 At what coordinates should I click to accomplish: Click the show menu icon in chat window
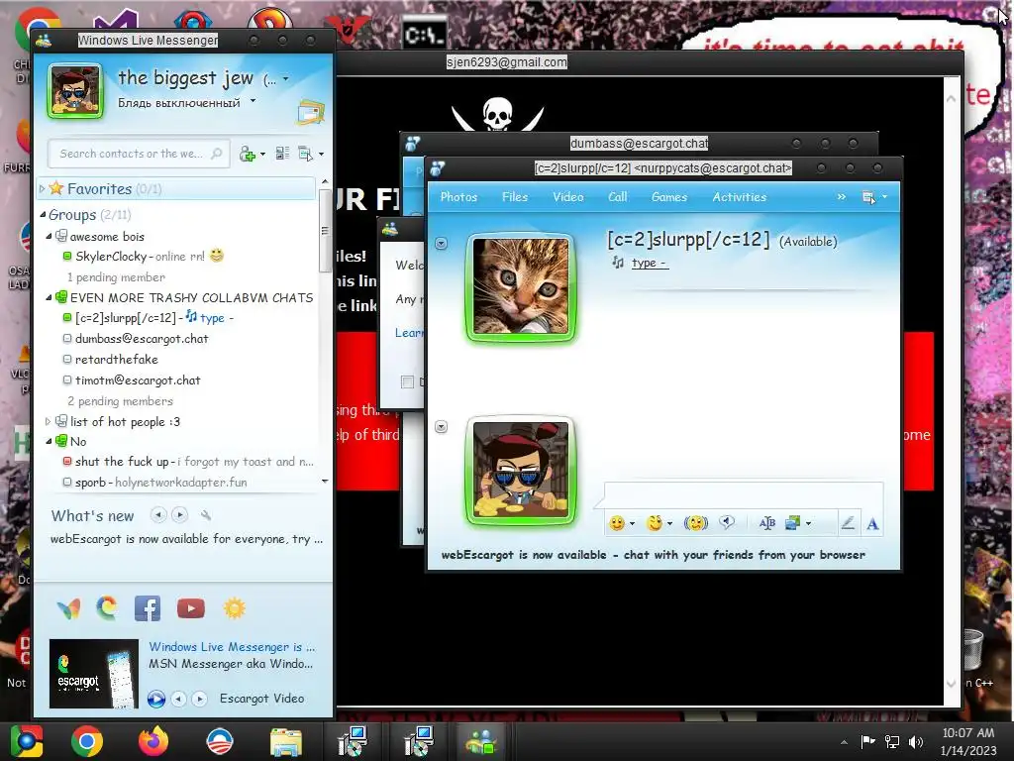tap(868, 197)
